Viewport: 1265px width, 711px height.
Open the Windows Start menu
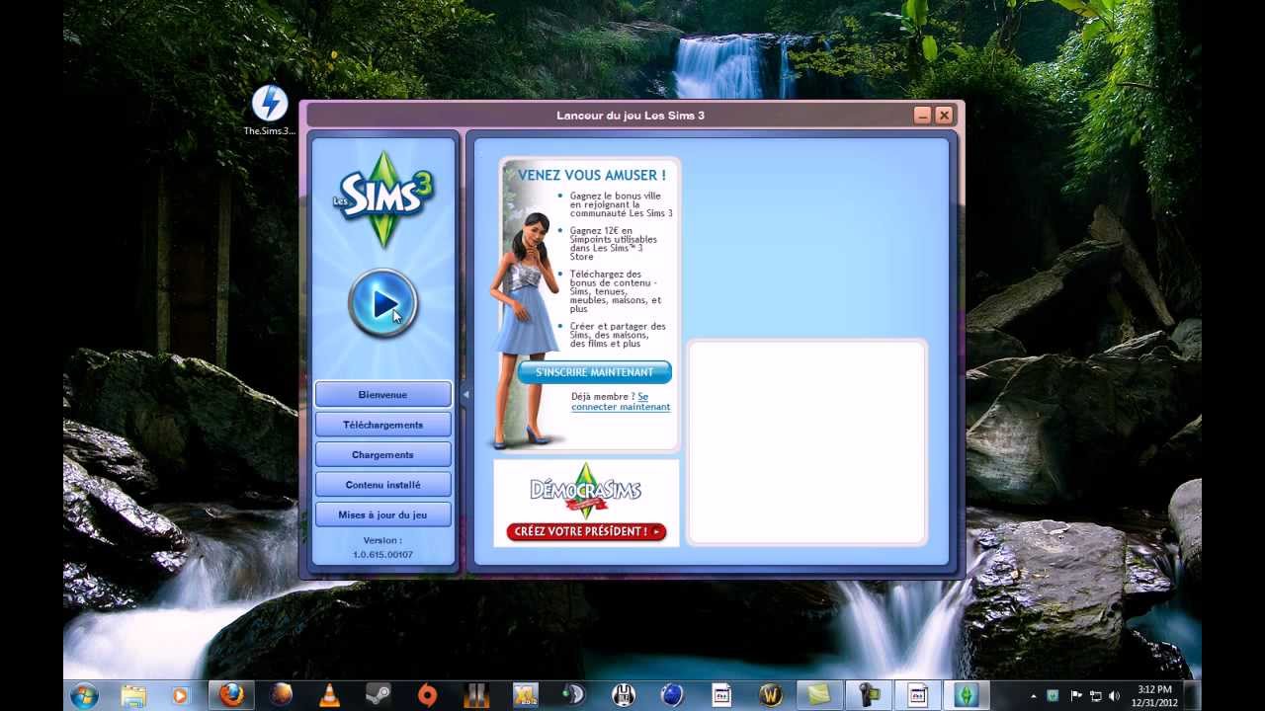[84, 695]
